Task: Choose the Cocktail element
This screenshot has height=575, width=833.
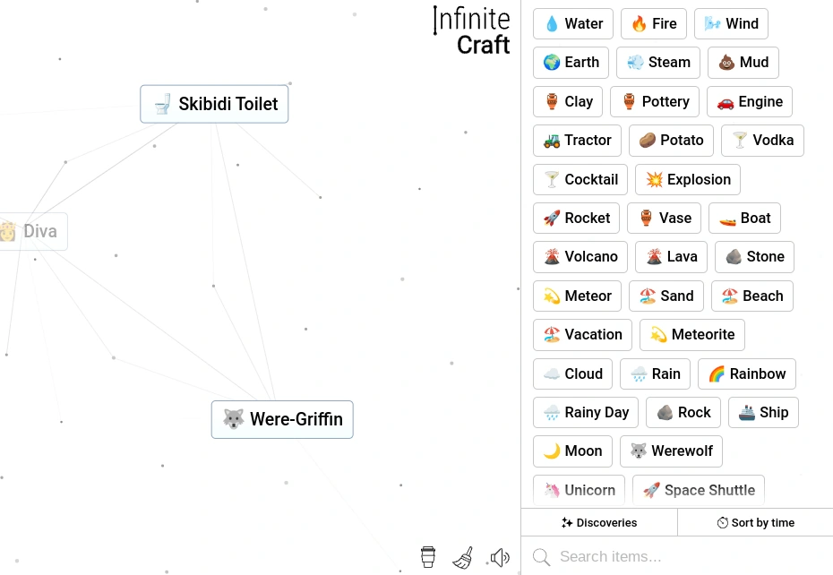Action: 580,179
